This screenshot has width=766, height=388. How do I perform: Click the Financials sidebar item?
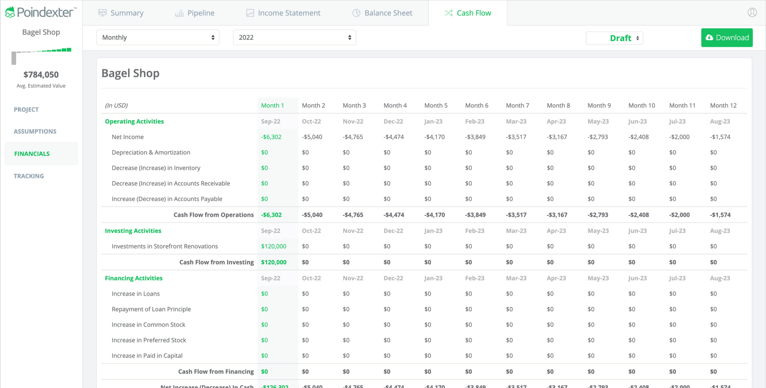32,154
